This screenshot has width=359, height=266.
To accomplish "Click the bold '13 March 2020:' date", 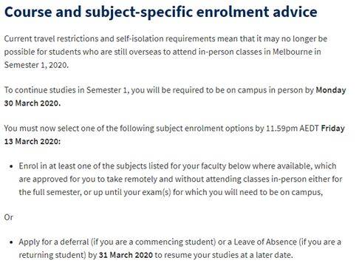I will 33,142.
